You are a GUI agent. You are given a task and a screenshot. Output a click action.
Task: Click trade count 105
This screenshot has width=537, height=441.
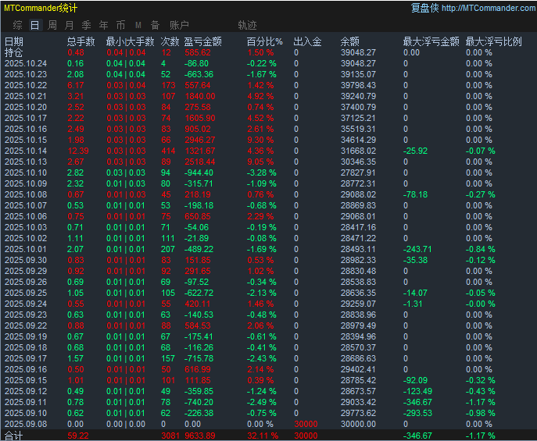(x=168, y=293)
